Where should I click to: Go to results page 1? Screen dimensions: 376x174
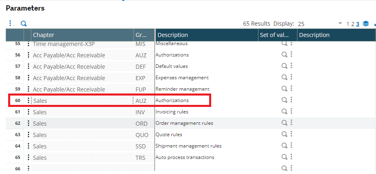(x=348, y=24)
